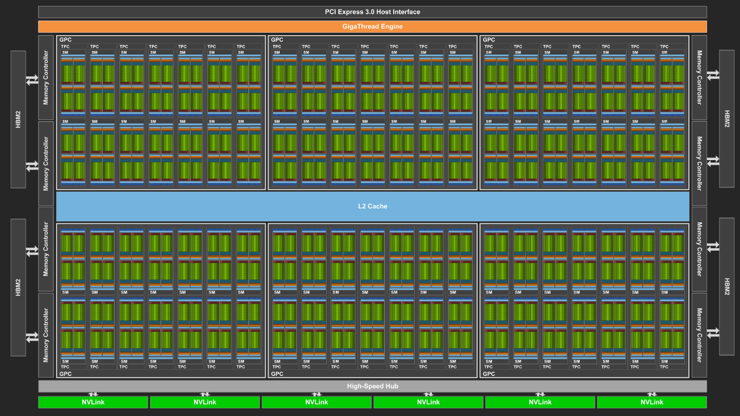The height and width of the screenshot is (416, 740).
Task: Click the rightmost green NVLink block
Action: [652, 402]
